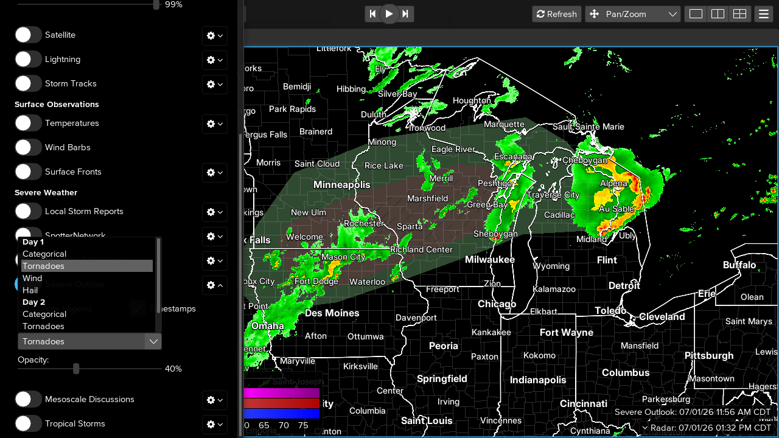779x438 pixels.
Task: Open the hamburger main menu
Action: click(764, 14)
